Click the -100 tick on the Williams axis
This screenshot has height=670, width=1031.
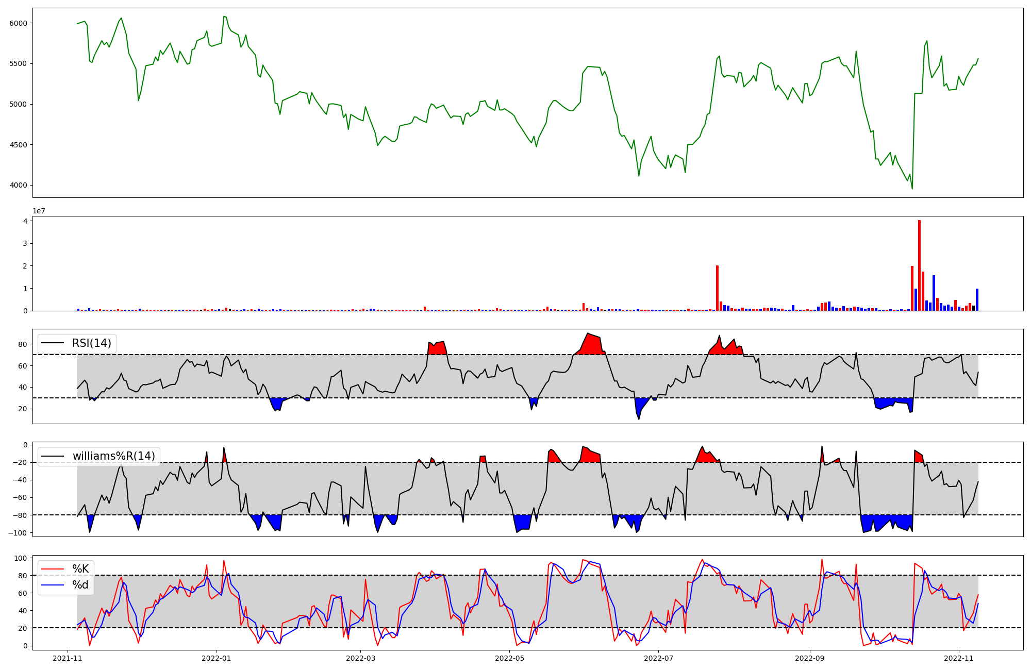[x=18, y=533]
